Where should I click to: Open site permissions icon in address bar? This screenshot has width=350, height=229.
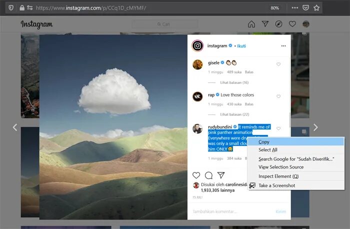[29, 8]
